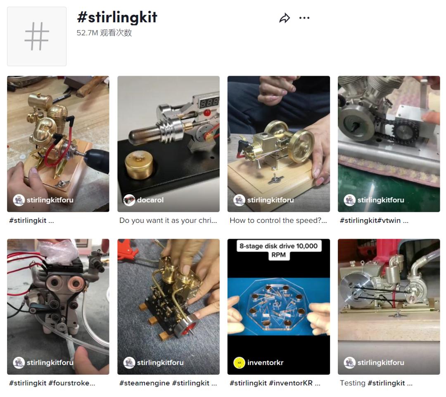Click 'Do you want it as your chri...' caption
This screenshot has height=397, width=446.
coord(168,220)
